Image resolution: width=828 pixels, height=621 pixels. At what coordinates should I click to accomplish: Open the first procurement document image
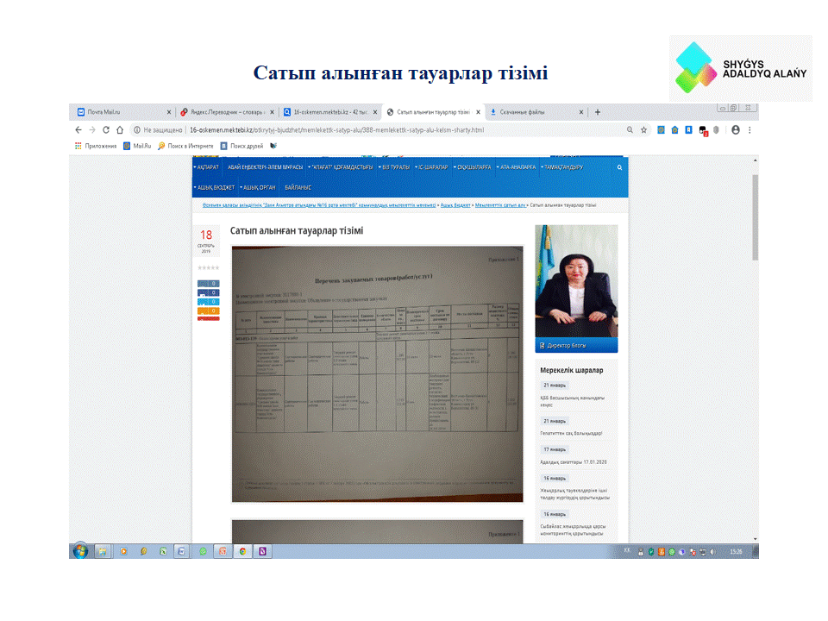[378, 373]
